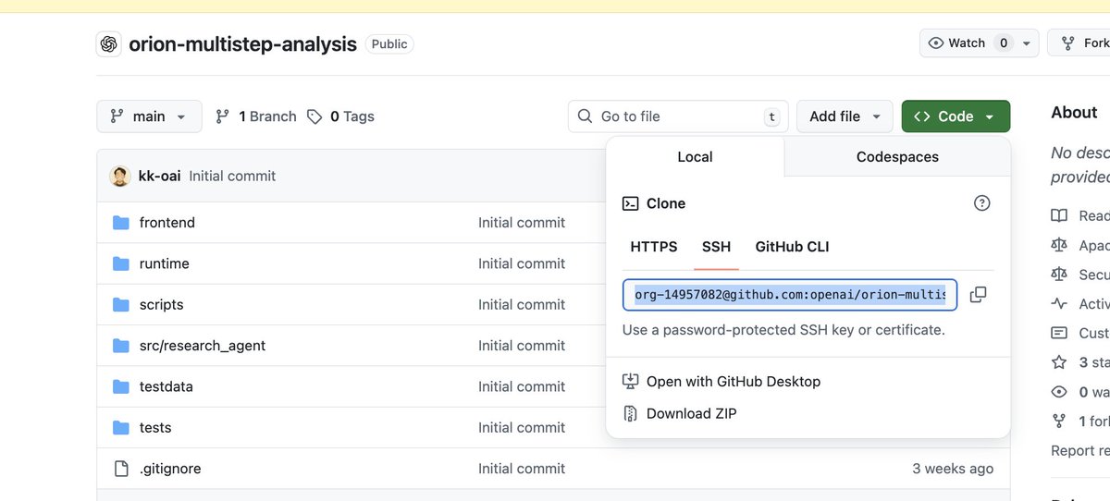Open the .gitignore file
Image resolution: width=1110 pixels, height=501 pixels.
pos(170,469)
